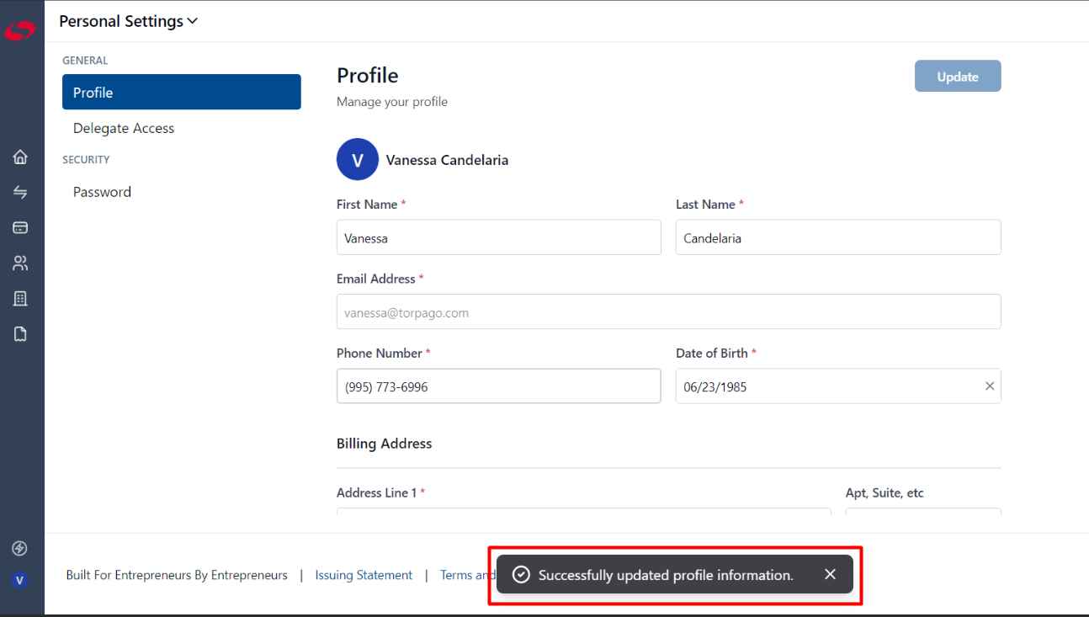1089x617 pixels.
Task: Open the Terms link in footer
Action: point(467,575)
